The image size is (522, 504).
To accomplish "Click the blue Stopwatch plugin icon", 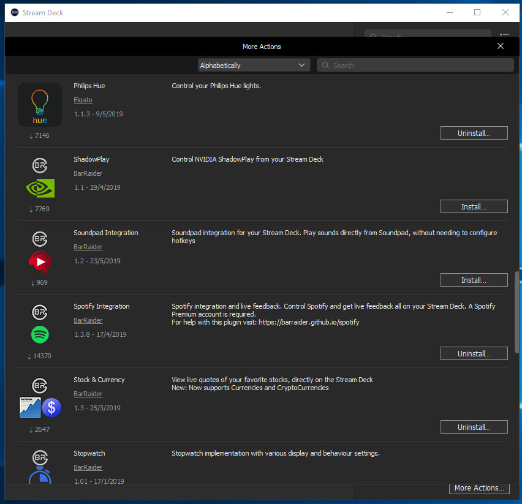I will [x=40, y=475].
